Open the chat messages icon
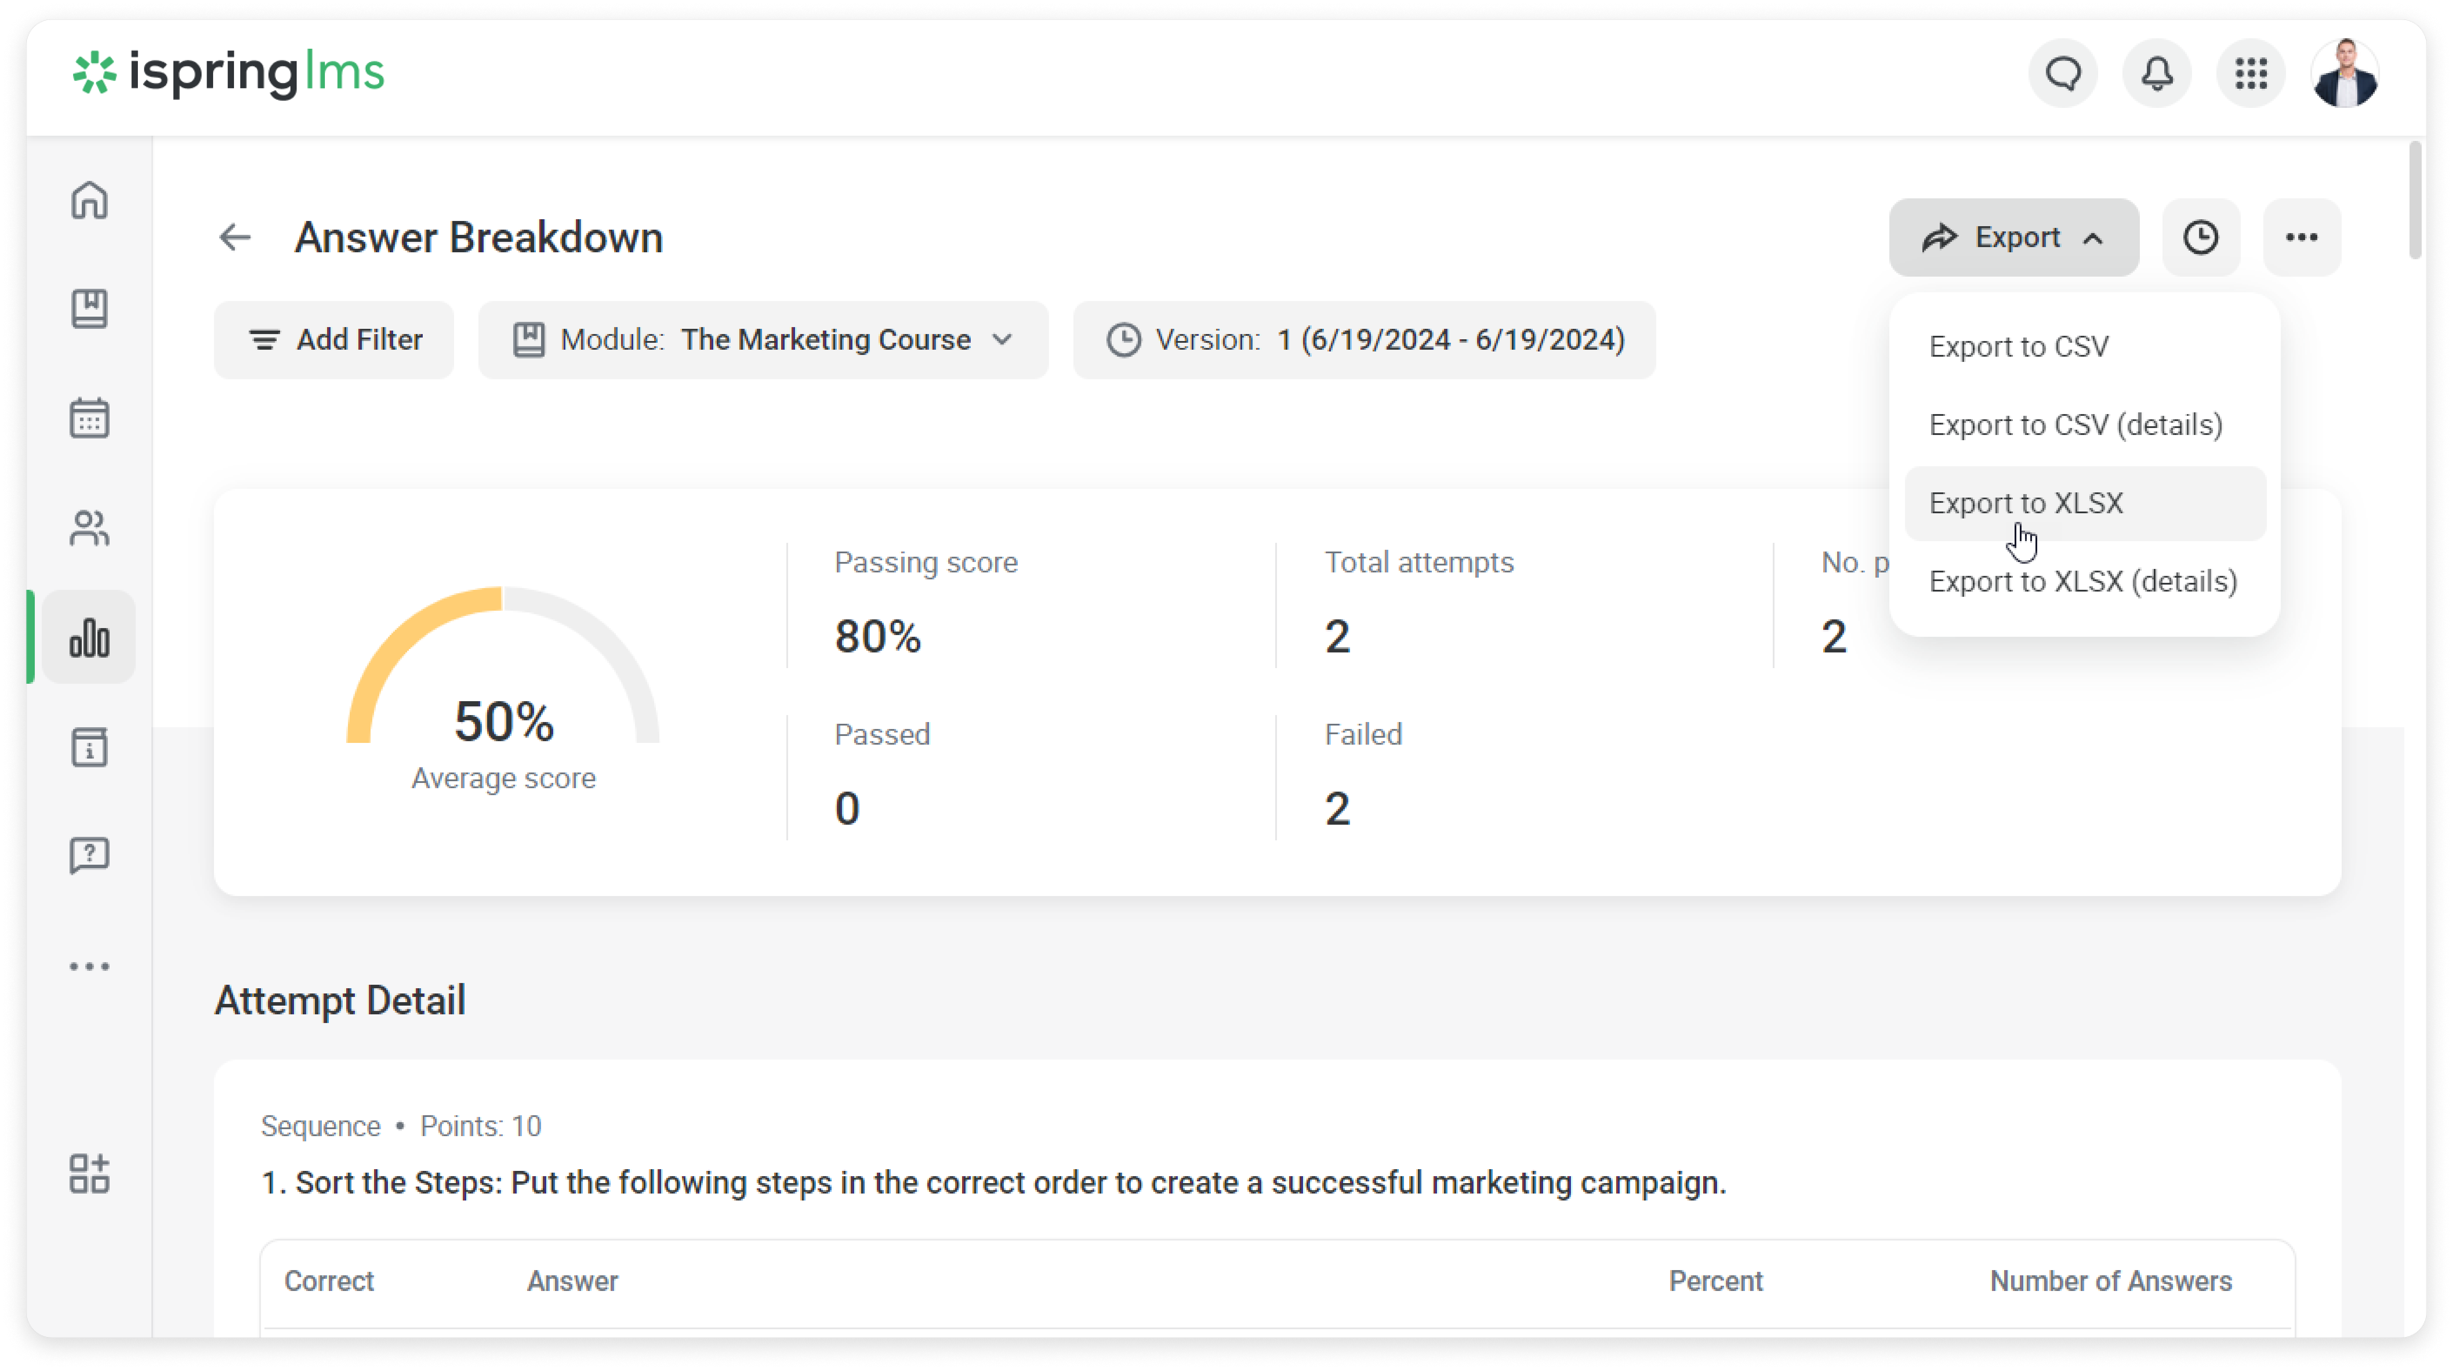 pos(2064,74)
